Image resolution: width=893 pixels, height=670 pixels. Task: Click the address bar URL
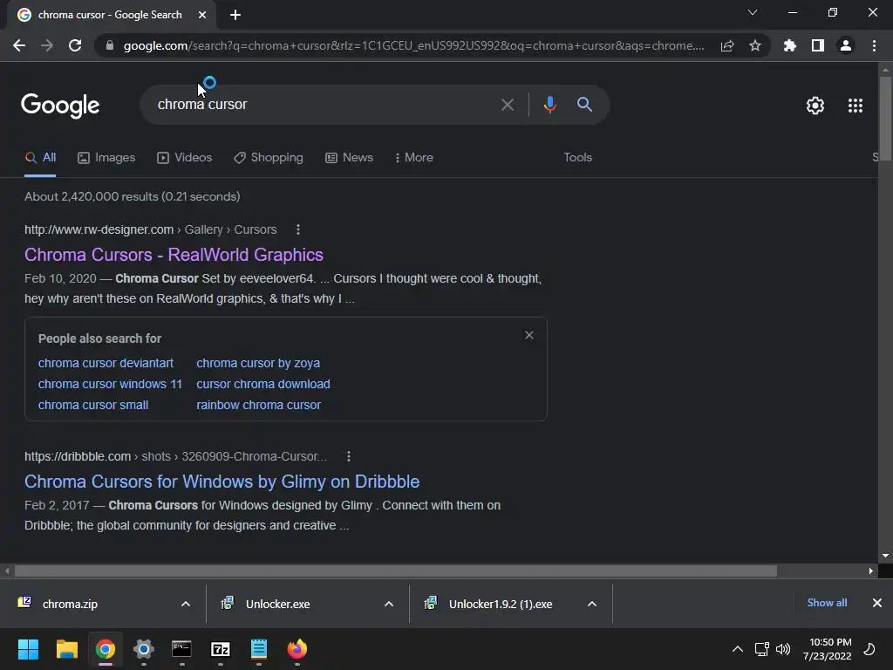coord(413,45)
